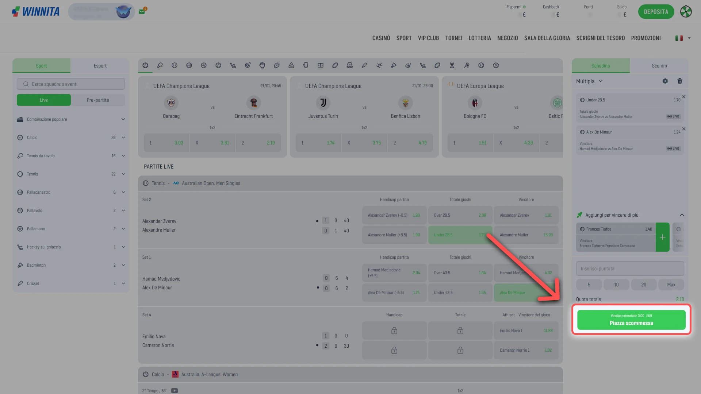Image resolution: width=701 pixels, height=394 pixels.
Task: Switch to the Esport tab
Action: point(100,66)
